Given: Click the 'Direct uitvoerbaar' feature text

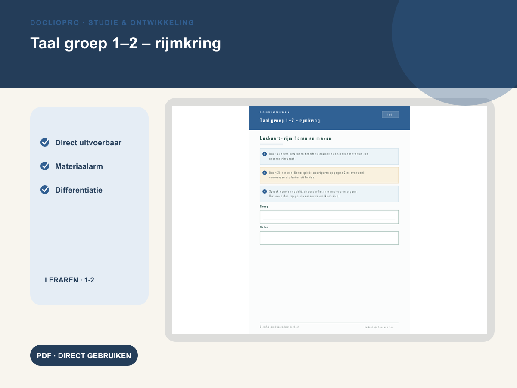Looking at the screenshot, I should click(88, 143).
